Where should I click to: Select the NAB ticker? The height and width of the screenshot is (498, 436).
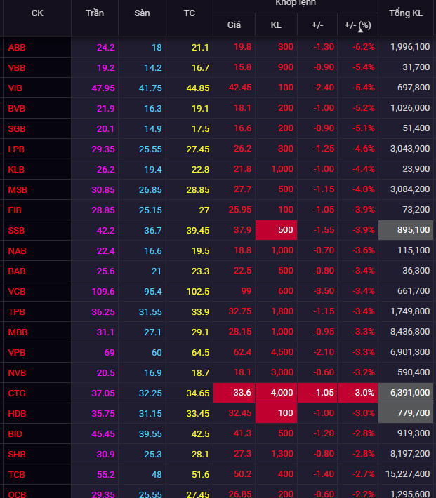pos(17,251)
